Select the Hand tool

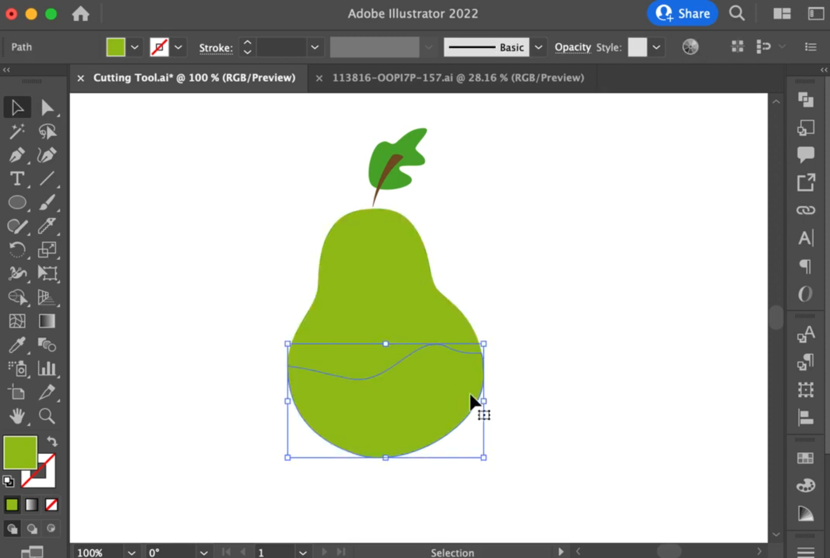click(17, 416)
